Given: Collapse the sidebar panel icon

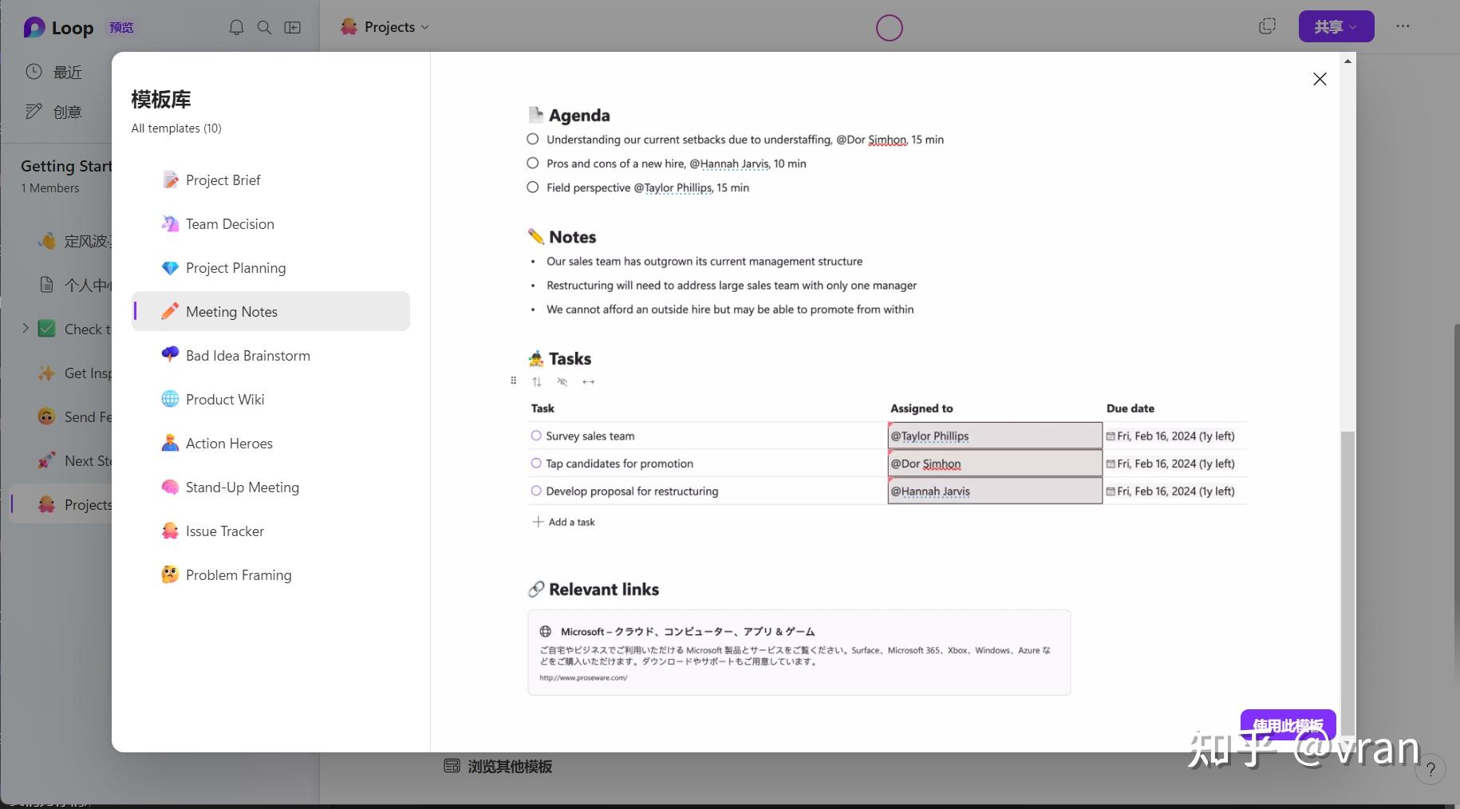Looking at the screenshot, I should (293, 27).
